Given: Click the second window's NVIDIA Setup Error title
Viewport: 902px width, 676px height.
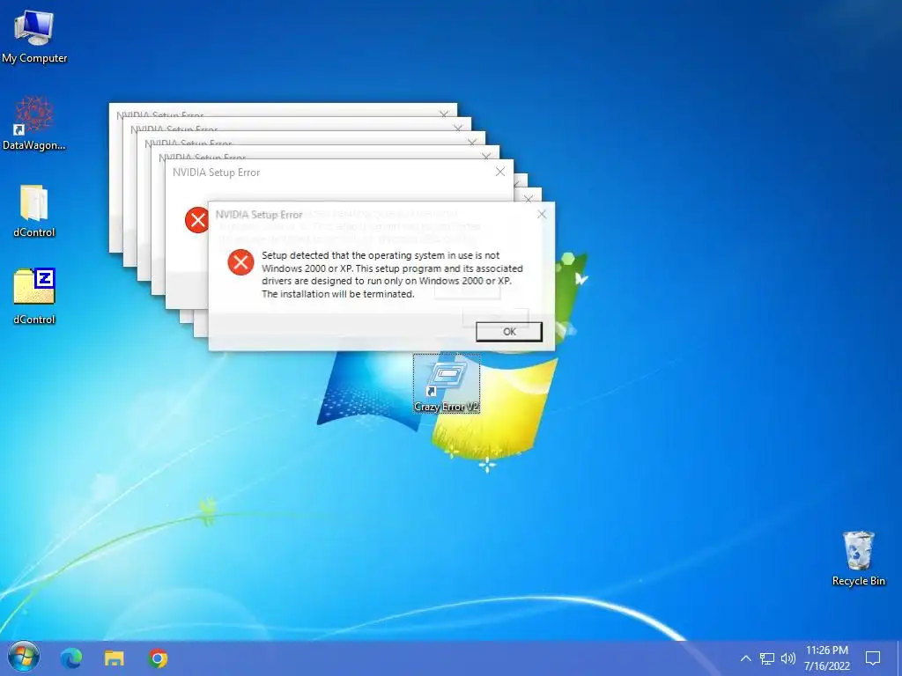Looking at the screenshot, I should point(217,173).
